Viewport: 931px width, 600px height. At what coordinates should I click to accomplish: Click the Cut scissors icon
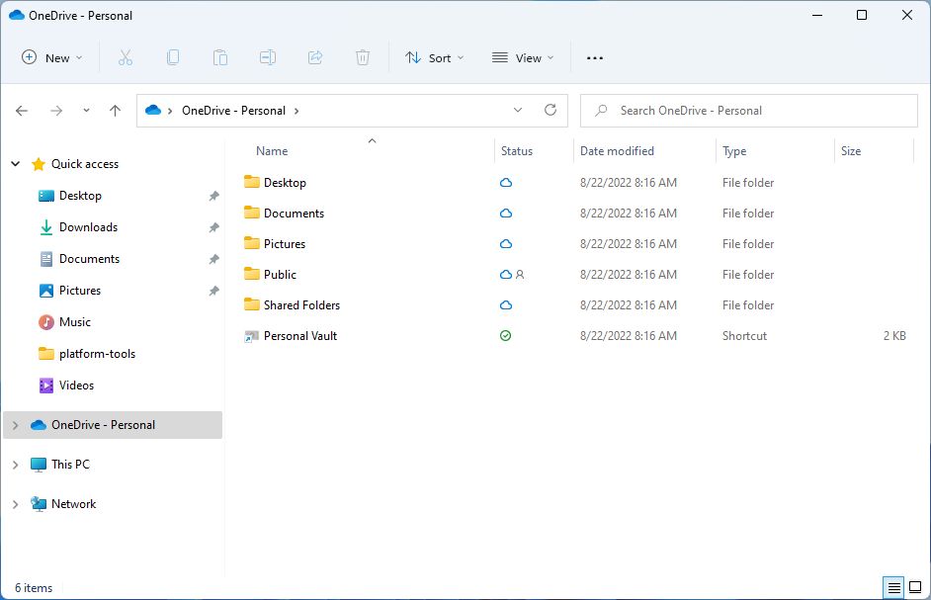point(126,57)
